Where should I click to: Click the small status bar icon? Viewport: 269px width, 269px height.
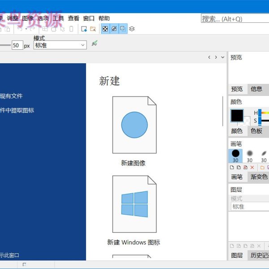(x=24, y=265)
